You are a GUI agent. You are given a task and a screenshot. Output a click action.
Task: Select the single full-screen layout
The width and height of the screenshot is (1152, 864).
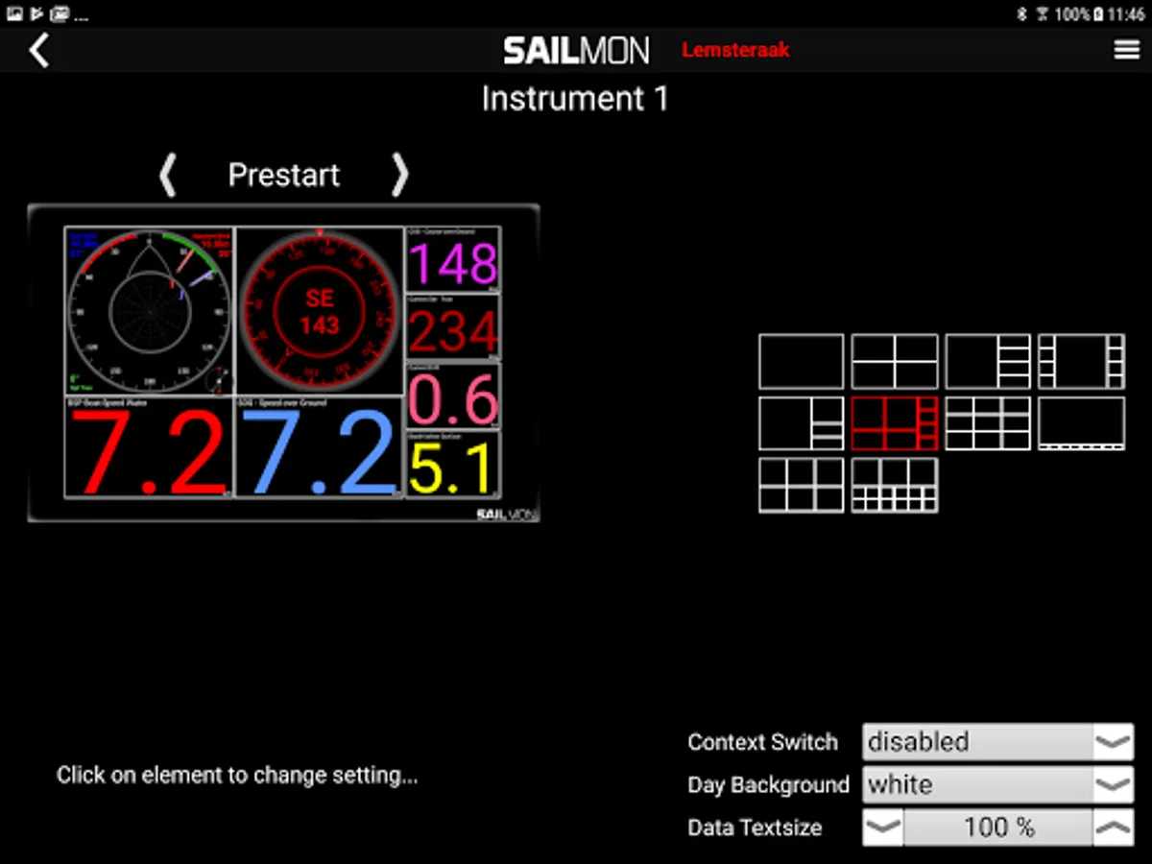801,361
